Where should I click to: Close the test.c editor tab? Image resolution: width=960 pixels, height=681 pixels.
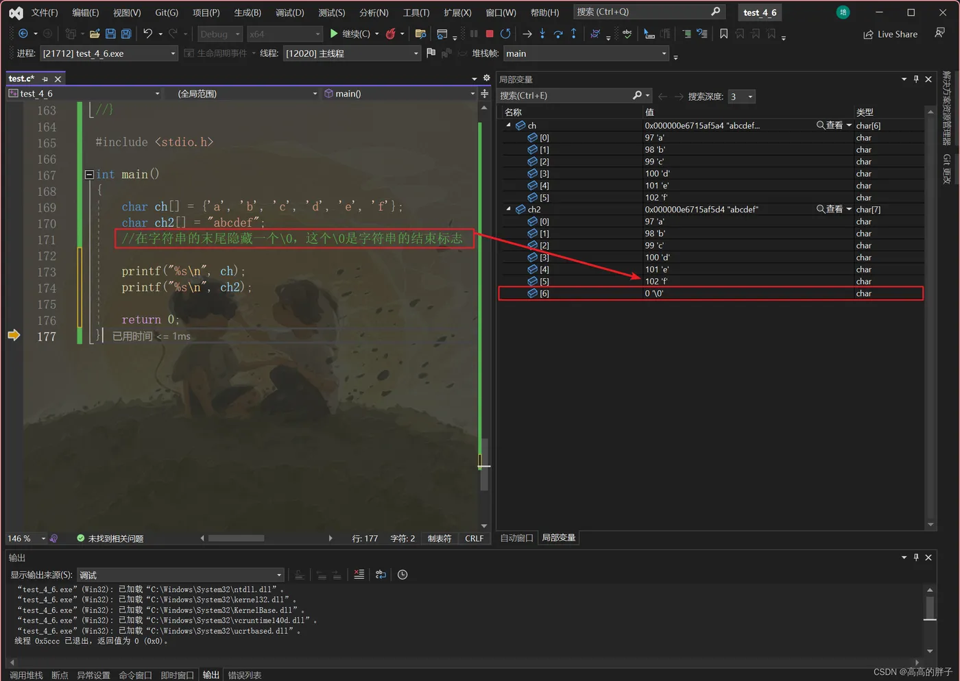pyautogui.click(x=58, y=79)
